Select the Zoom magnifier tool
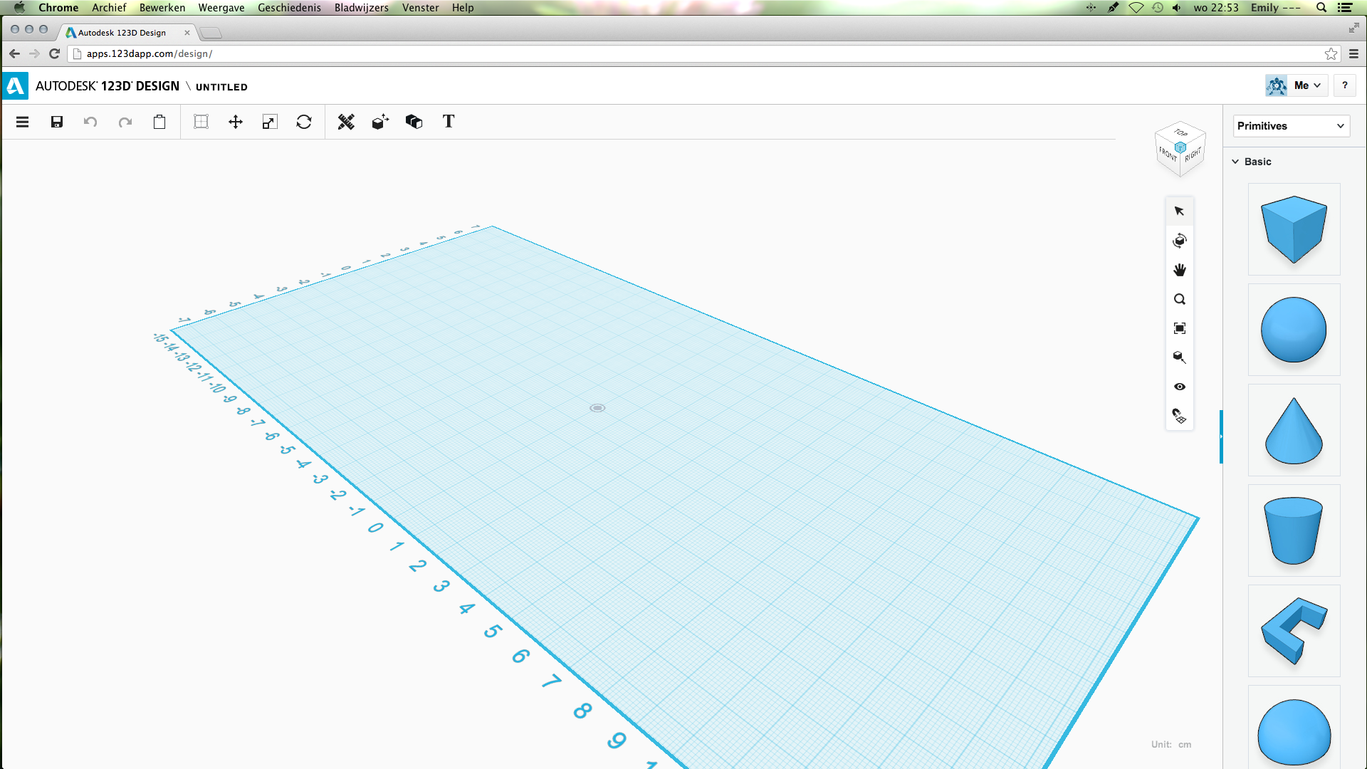 point(1180,299)
